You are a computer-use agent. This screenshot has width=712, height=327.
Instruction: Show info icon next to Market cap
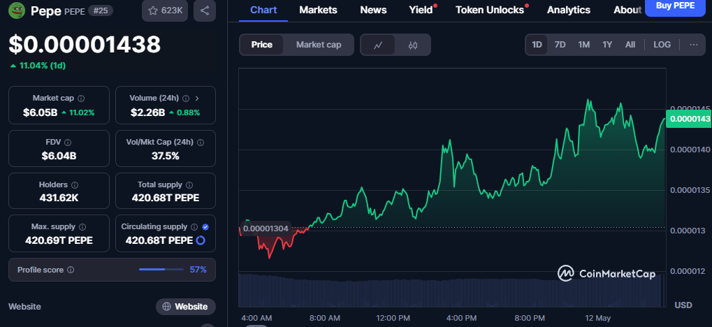point(81,98)
